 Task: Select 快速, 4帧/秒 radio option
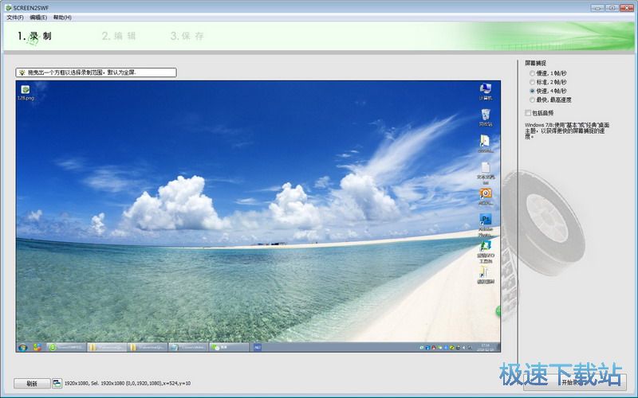click(532, 91)
